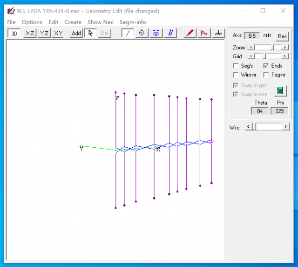Switch to the YZ plane view
Screen dimensions: 298x267
pos(44,33)
